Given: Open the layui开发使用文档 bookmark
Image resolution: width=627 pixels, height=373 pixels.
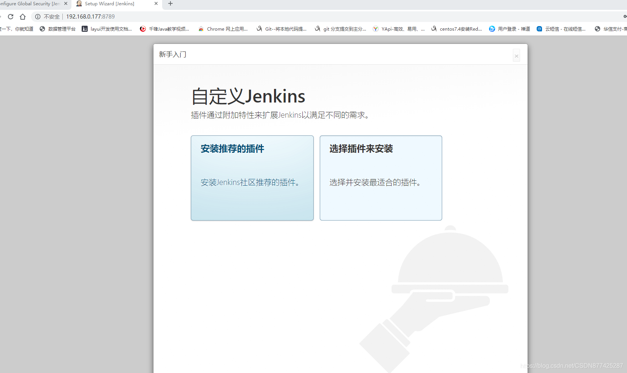Looking at the screenshot, I should pos(107,29).
